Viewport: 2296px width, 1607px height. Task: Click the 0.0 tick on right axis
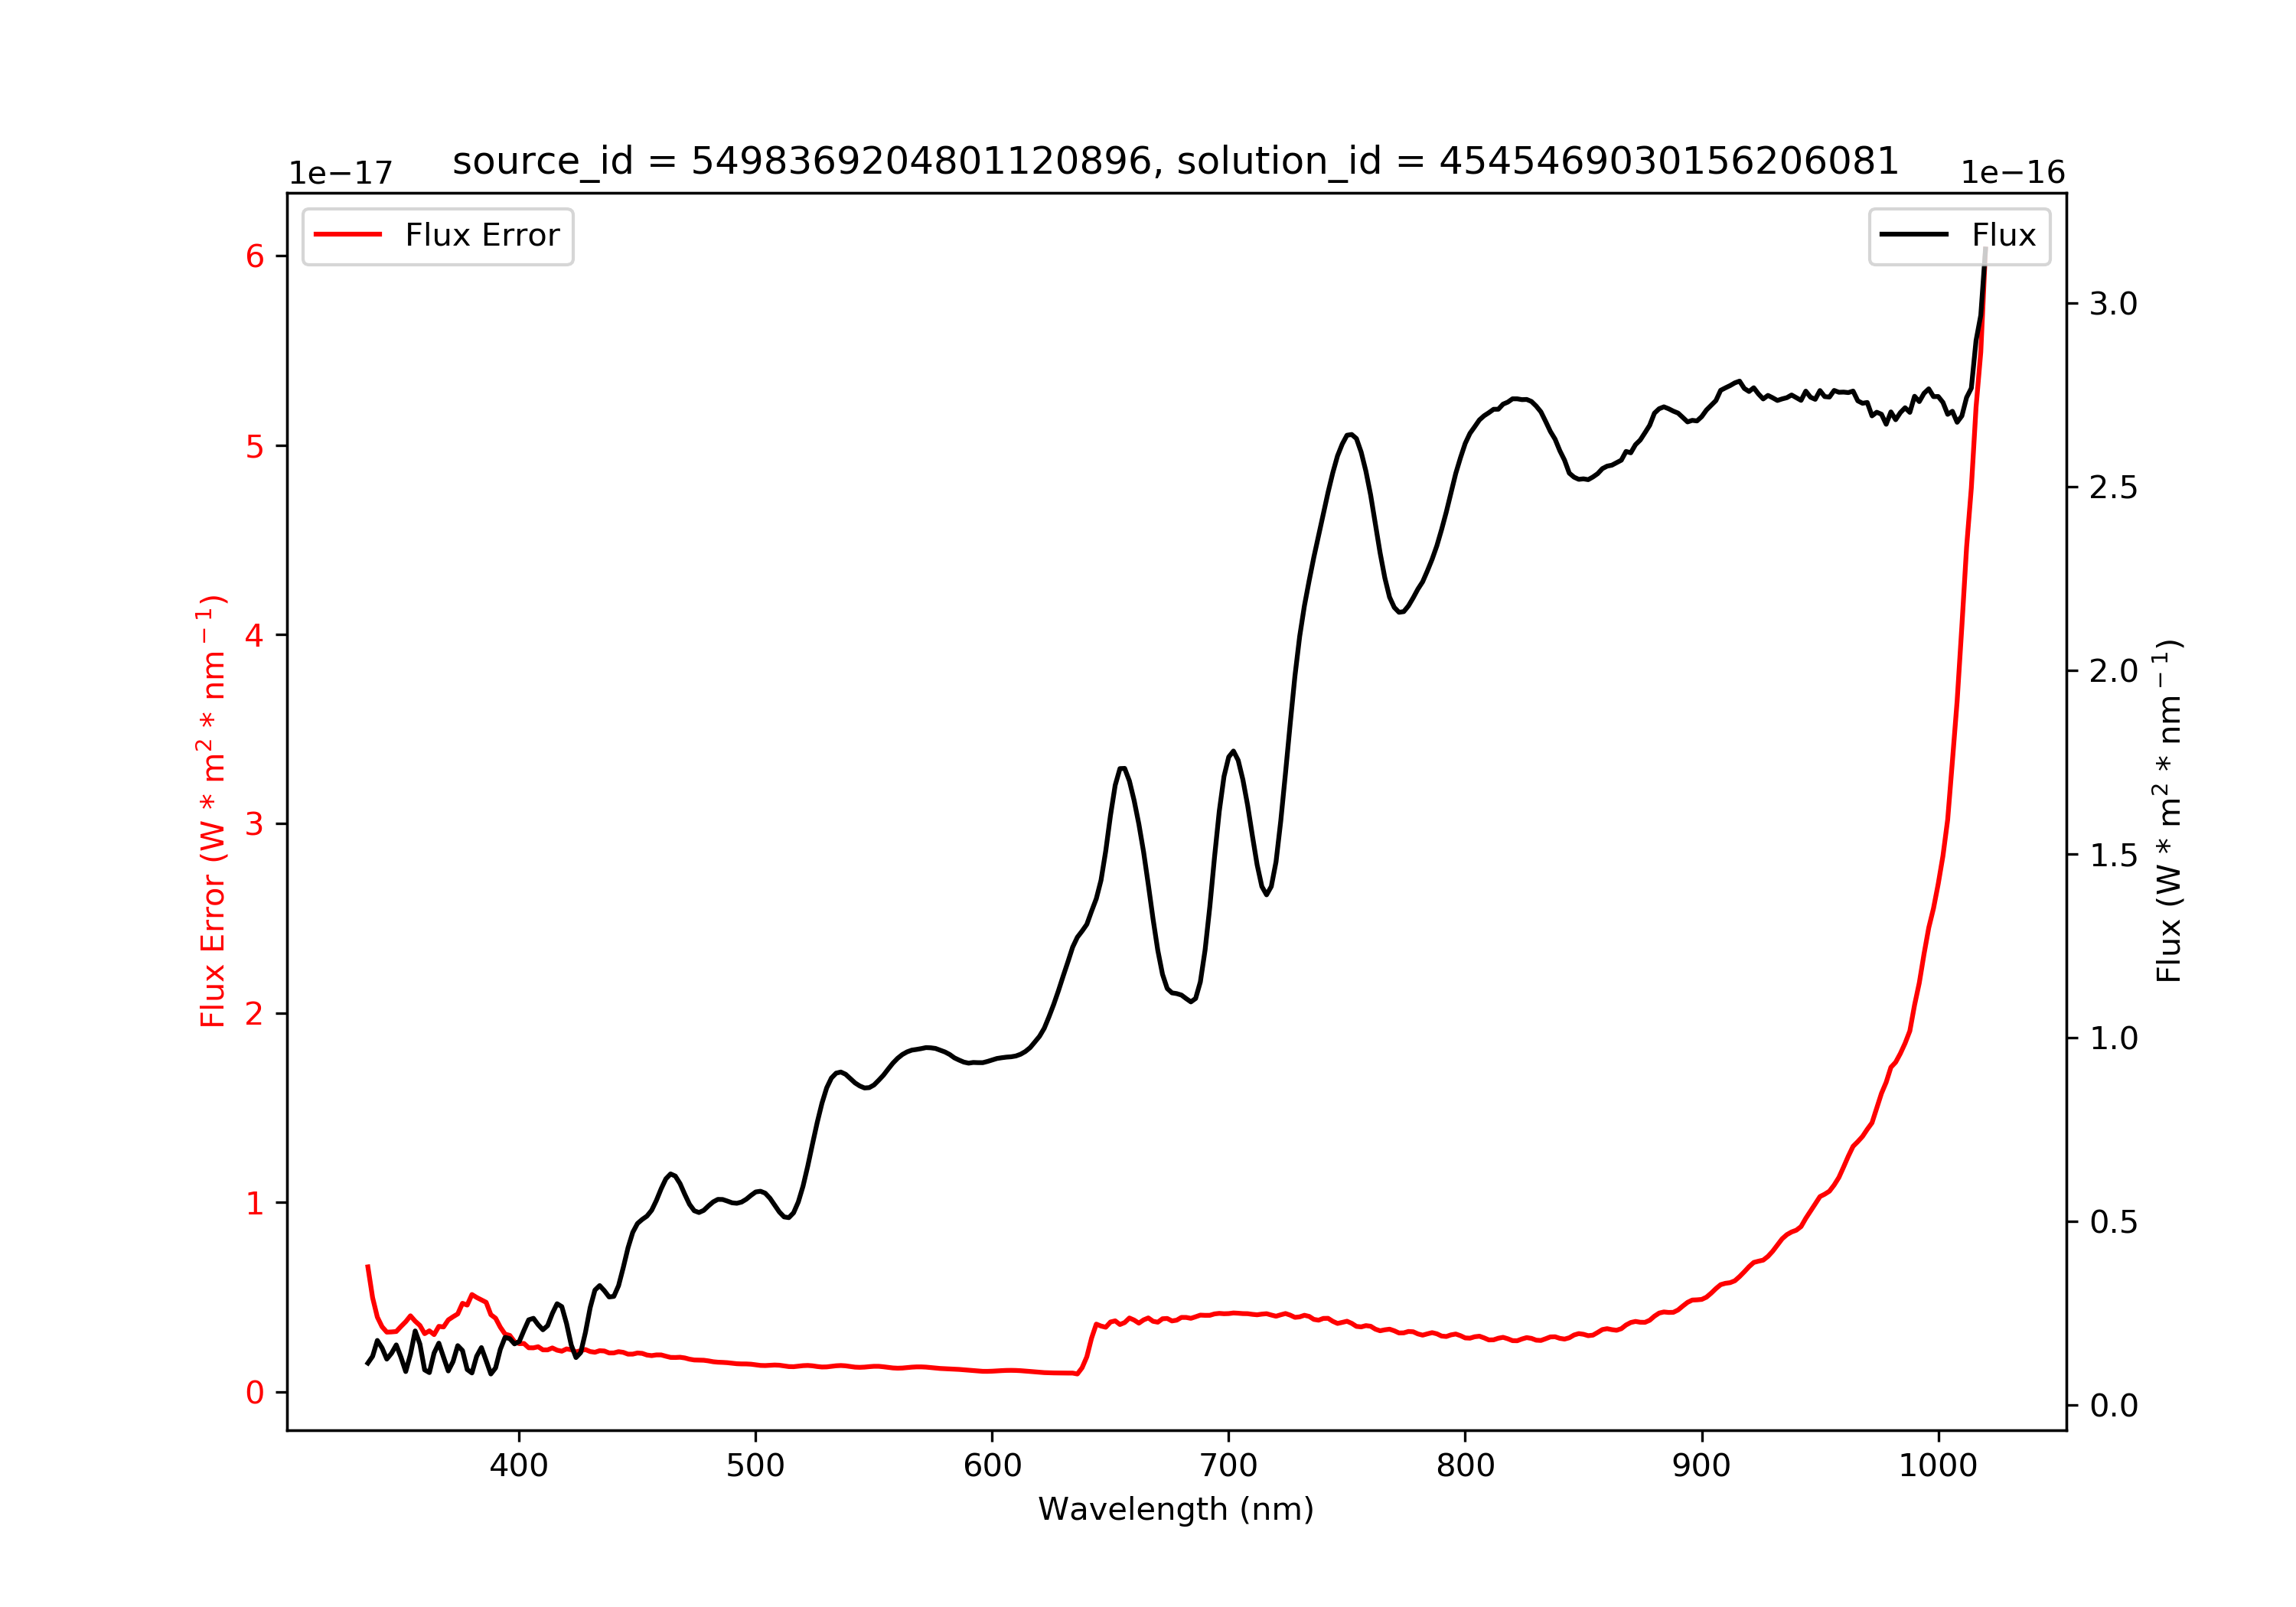point(2113,1405)
